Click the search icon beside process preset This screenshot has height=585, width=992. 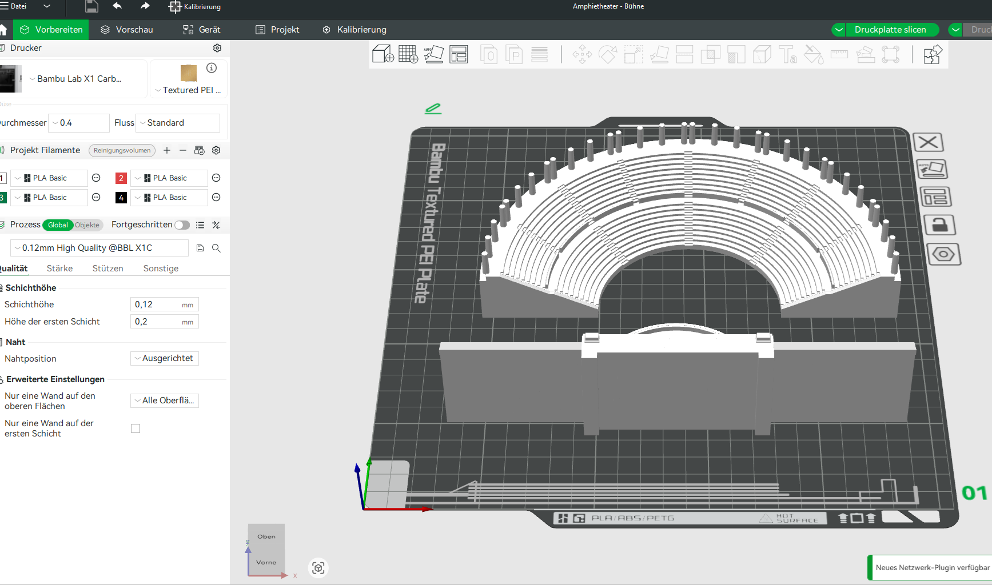tap(216, 248)
